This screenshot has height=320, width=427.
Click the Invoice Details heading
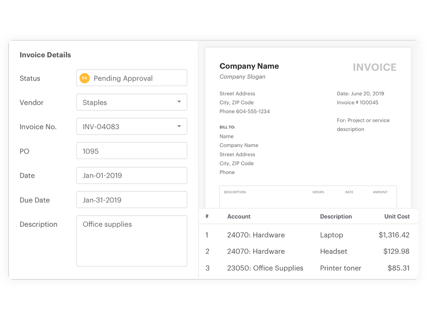pyautogui.click(x=45, y=55)
